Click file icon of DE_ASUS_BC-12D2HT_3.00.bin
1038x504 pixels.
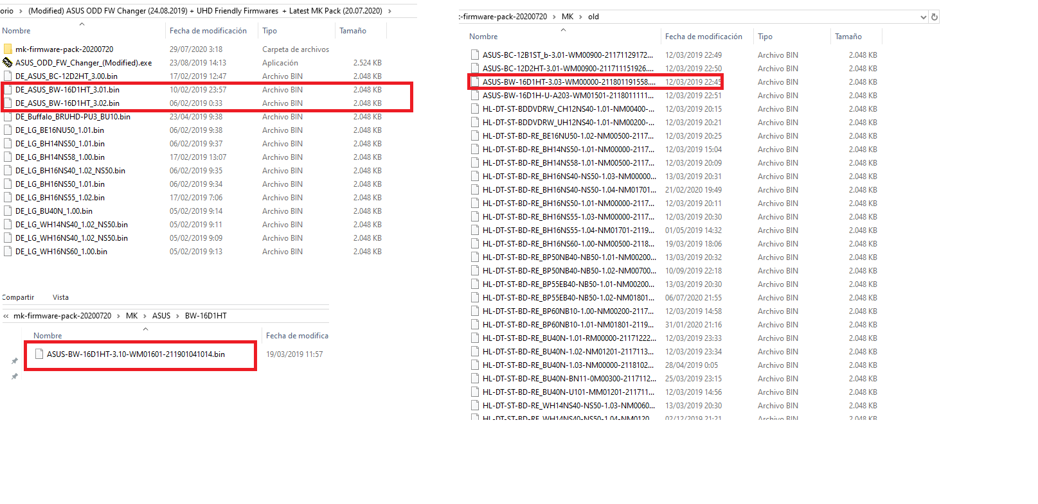click(x=8, y=76)
